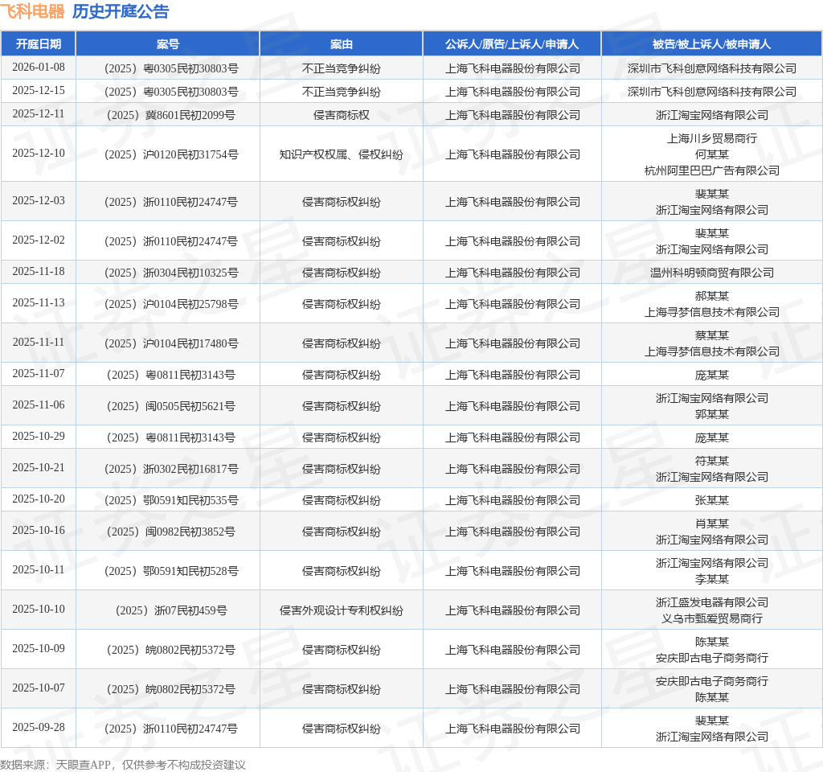Viewport: 823px width, 772px height.
Task: Click 深圳市飞科创意网络科技有限公司 in the 2025-12-15 row
Action: pyautogui.click(x=712, y=92)
